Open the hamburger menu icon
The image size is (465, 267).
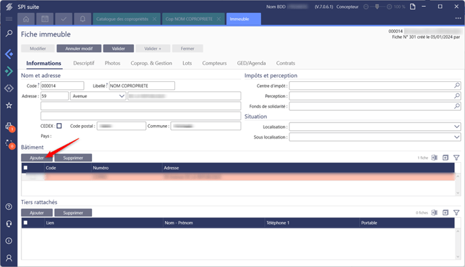(9, 19)
